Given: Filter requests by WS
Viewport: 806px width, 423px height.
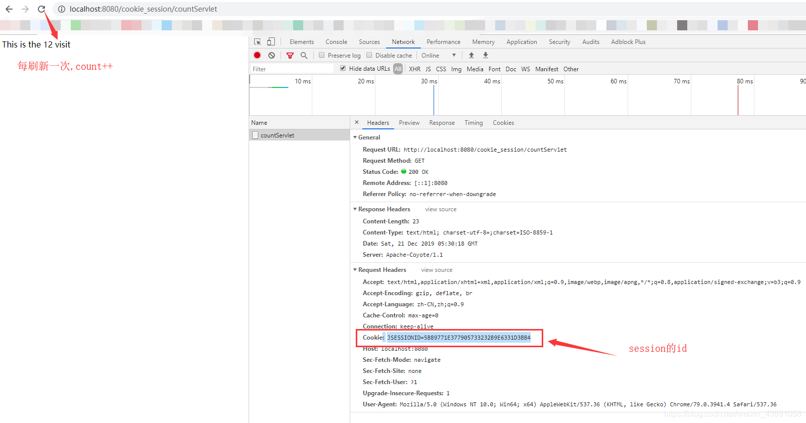Looking at the screenshot, I should (526, 69).
